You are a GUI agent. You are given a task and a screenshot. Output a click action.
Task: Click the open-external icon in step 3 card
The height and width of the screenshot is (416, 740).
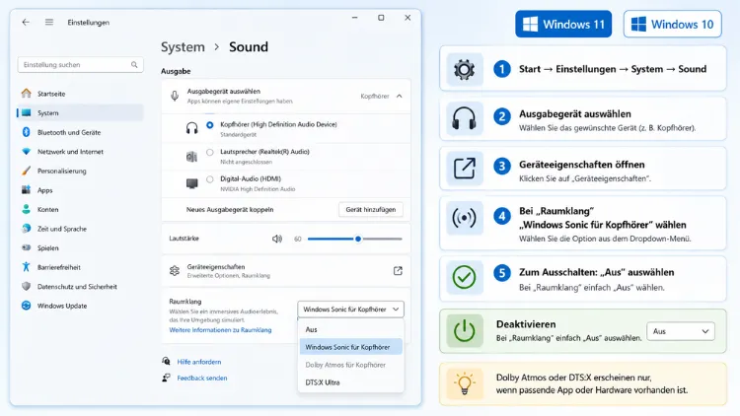[x=464, y=169]
